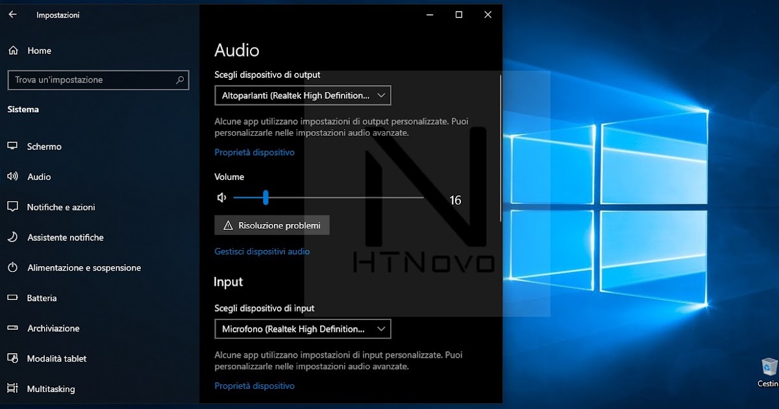This screenshot has width=779, height=409.
Task: Click the speaker icon beside the volume slider
Action: click(221, 197)
